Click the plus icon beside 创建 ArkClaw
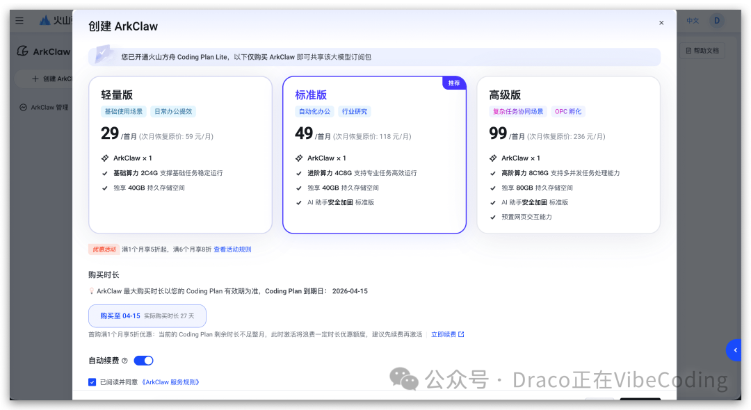This screenshot has height=410, width=751. pyautogui.click(x=33, y=79)
